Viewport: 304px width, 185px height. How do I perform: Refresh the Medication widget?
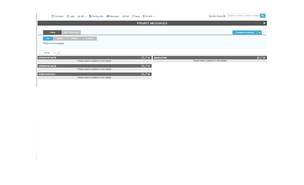point(258,58)
